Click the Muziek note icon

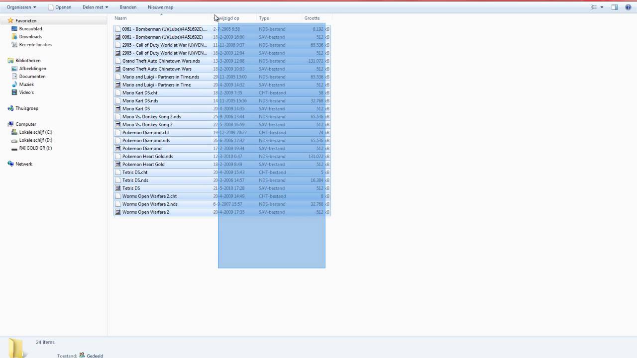[x=14, y=85]
